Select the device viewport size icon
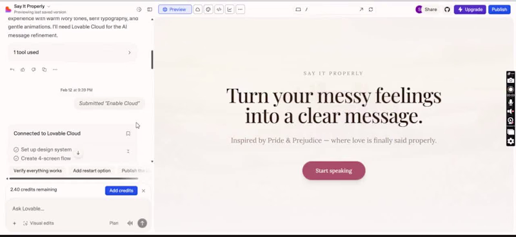Image resolution: width=516 pixels, height=237 pixels. 298,10
